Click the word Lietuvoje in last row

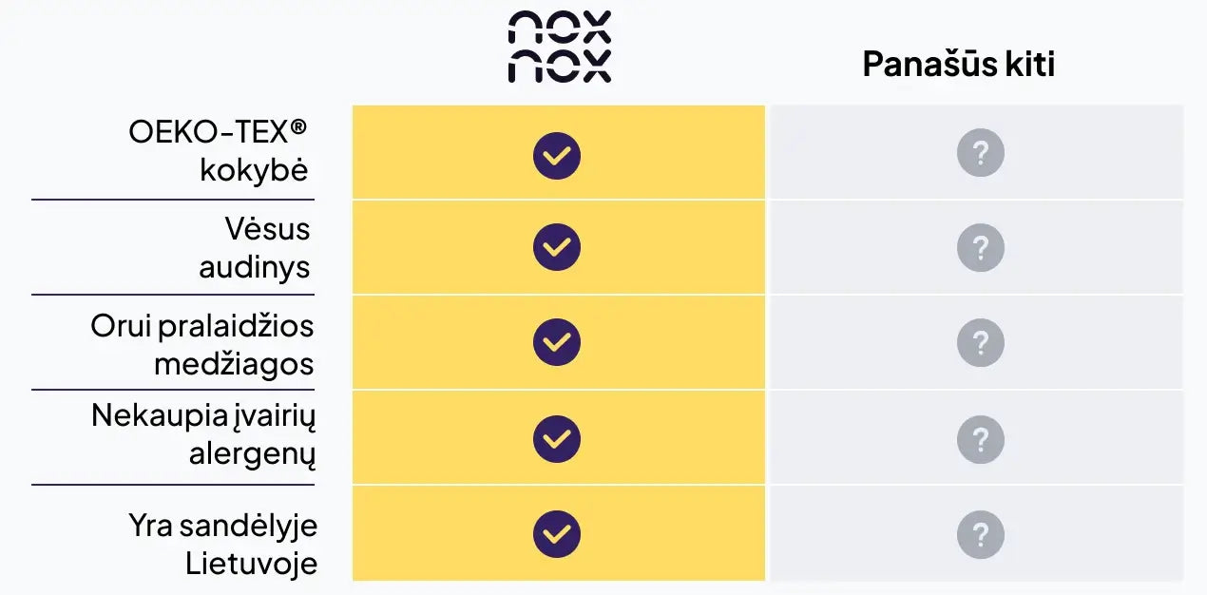coord(251,564)
